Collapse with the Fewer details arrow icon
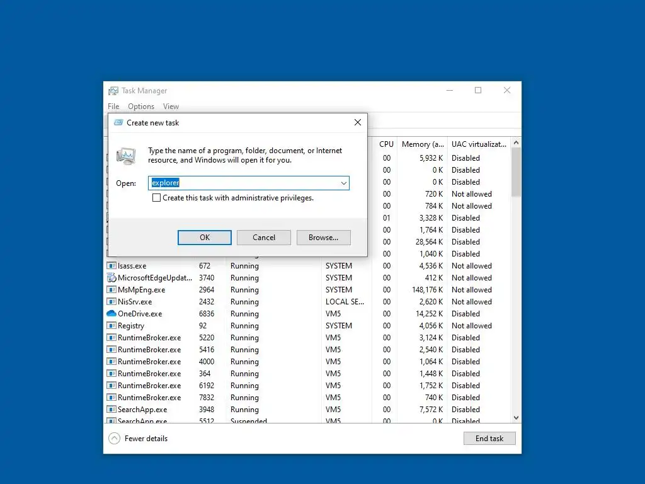 pyautogui.click(x=115, y=439)
